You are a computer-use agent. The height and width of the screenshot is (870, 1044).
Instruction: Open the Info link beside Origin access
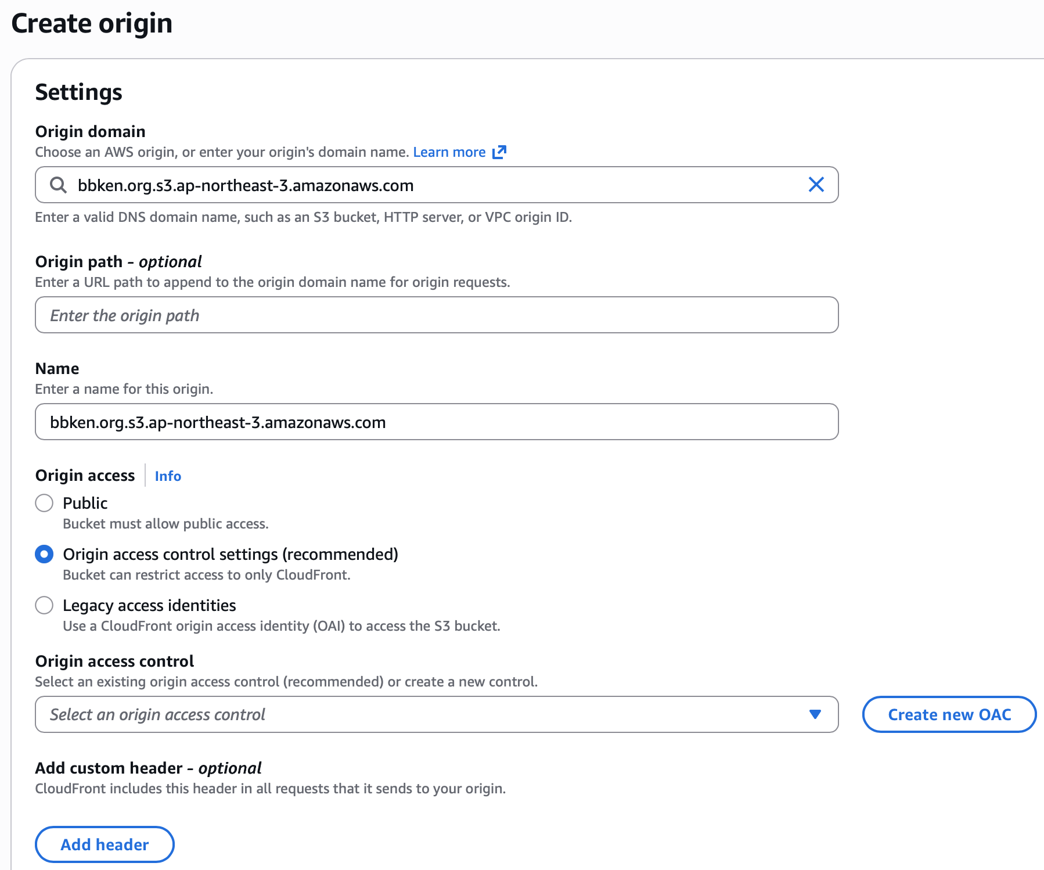pyautogui.click(x=168, y=476)
